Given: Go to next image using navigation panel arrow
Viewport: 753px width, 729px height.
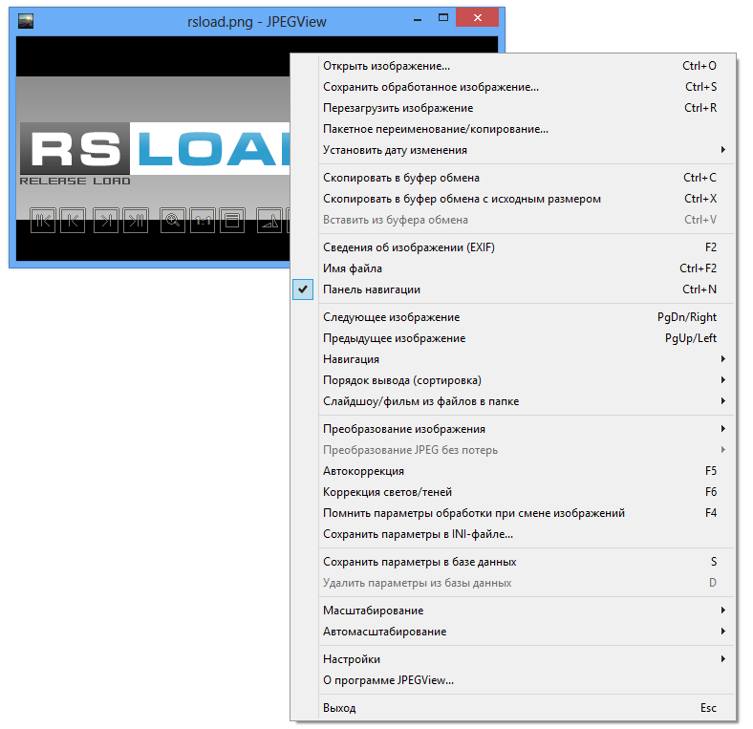Looking at the screenshot, I should (106, 221).
